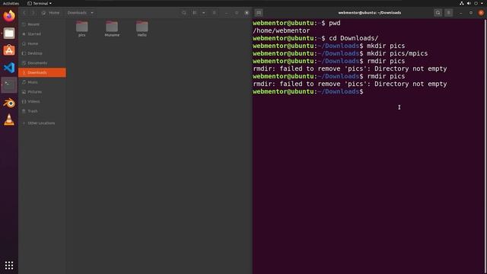Click the '/home/webmentor' output line
This screenshot has height=274, width=487.
tap(282, 30)
